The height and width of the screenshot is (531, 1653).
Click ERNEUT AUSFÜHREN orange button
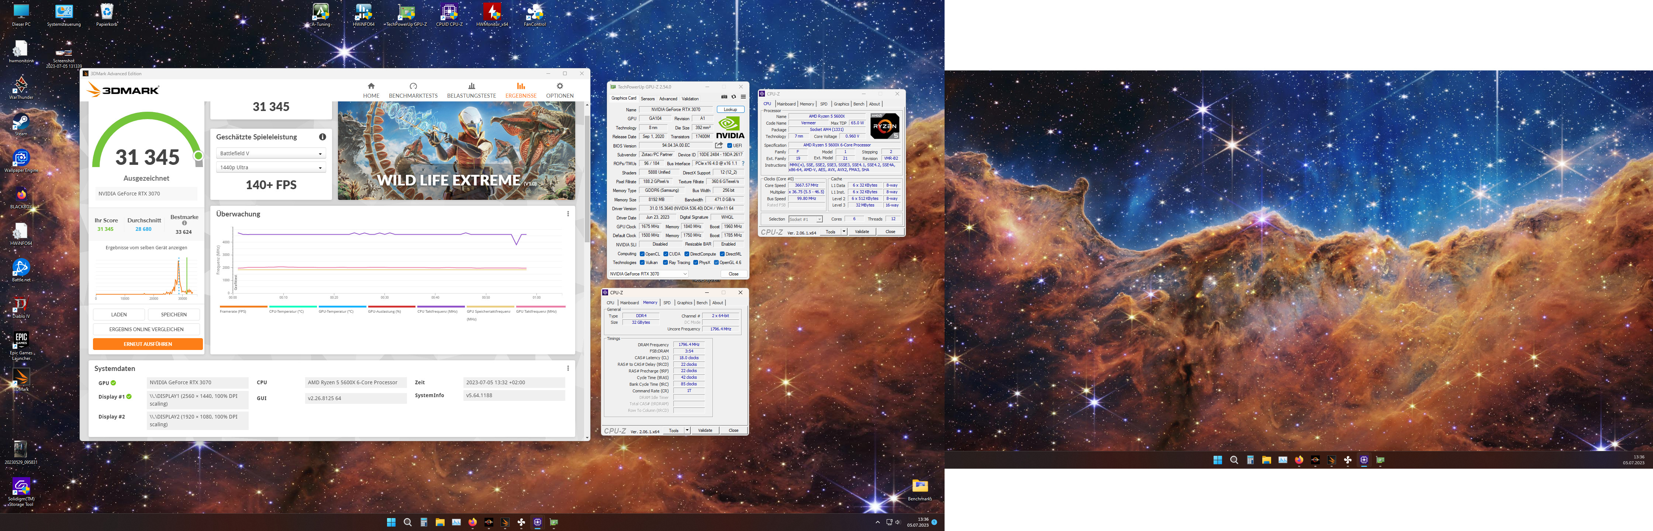coord(148,344)
